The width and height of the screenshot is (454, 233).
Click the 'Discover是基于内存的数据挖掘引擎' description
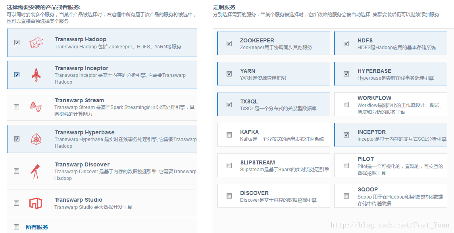(x=278, y=200)
